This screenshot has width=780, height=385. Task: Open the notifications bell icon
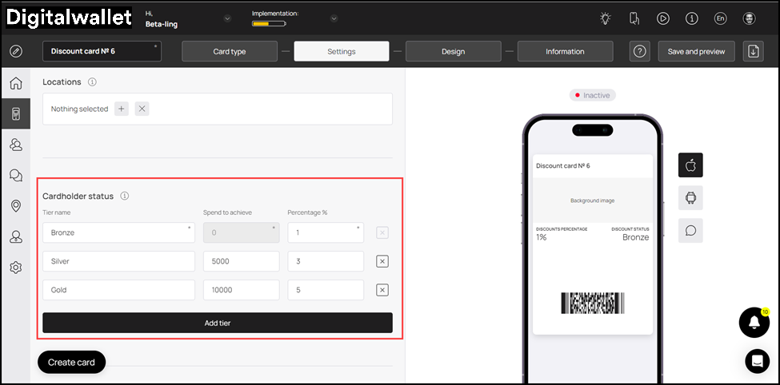point(754,322)
